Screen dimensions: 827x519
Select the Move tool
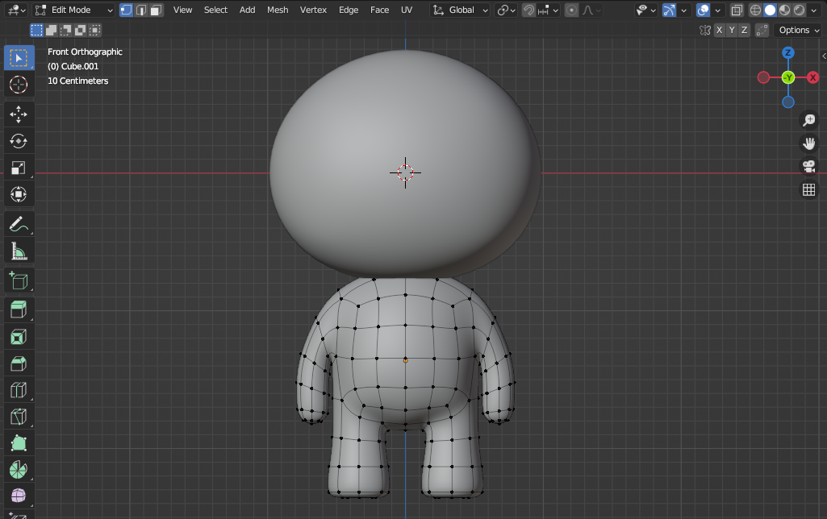pos(18,114)
